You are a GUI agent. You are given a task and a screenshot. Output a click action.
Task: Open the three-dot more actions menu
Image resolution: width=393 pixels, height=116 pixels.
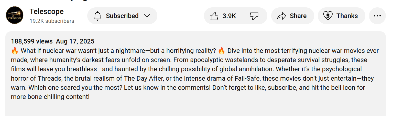click(x=377, y=16)
